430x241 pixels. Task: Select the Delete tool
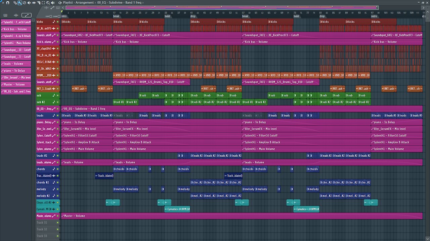pyautogui.click(x=25, y=3)
